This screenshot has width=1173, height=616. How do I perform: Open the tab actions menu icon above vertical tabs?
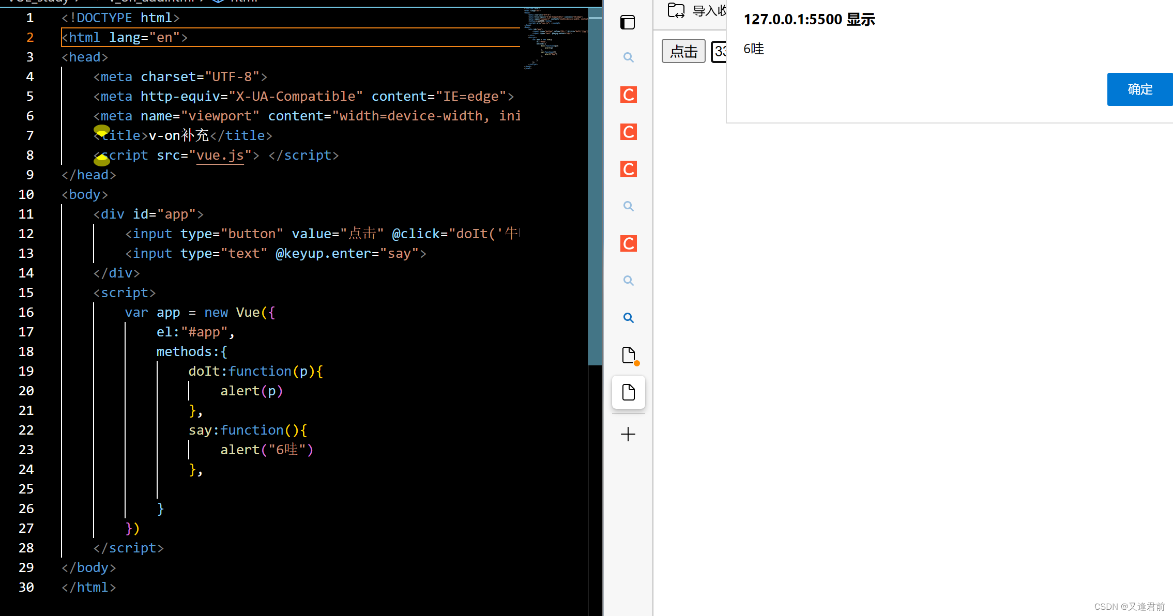[x=628, y=22]
